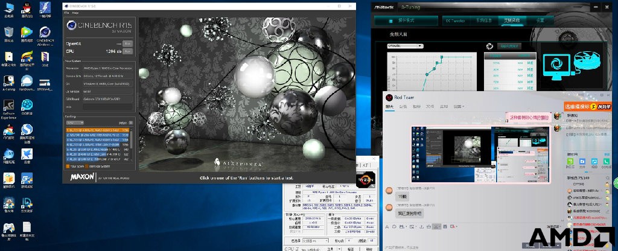Open font style A icon in chat toolbar
This screenshot has height=251, width=618.
click(387, 227)
